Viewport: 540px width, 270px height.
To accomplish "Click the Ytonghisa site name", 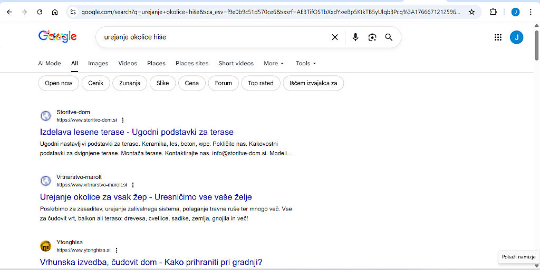I will [x=70, y=242].
